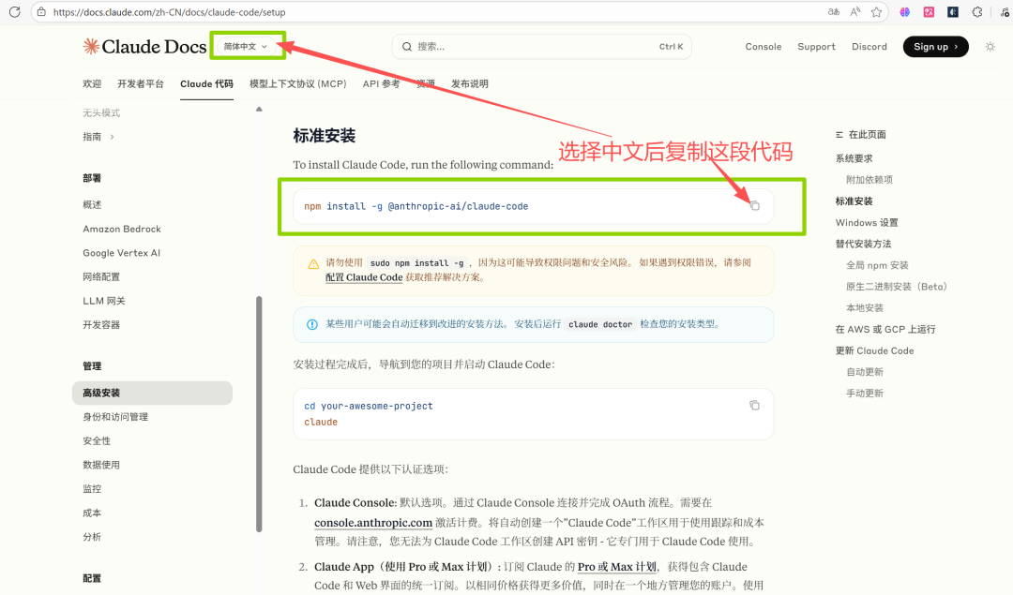Open Google Vertex AI in the sidebar
Viewport: 1013px width, 595px height.
tap(121, 253)
